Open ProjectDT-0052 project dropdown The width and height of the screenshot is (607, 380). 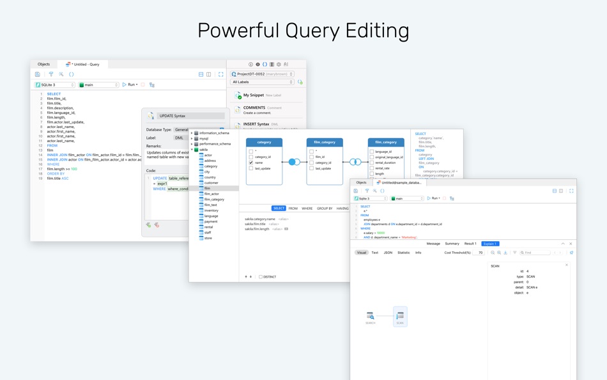click(262, 74)
